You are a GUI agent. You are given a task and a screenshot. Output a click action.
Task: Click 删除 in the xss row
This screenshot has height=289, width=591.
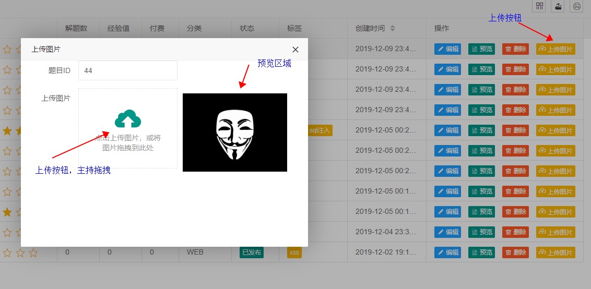(x=516, y=252)
